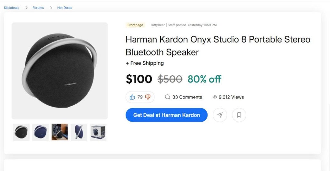Click the main speaker product image
This screenshot has width=330, height=171.
(60, 71)
